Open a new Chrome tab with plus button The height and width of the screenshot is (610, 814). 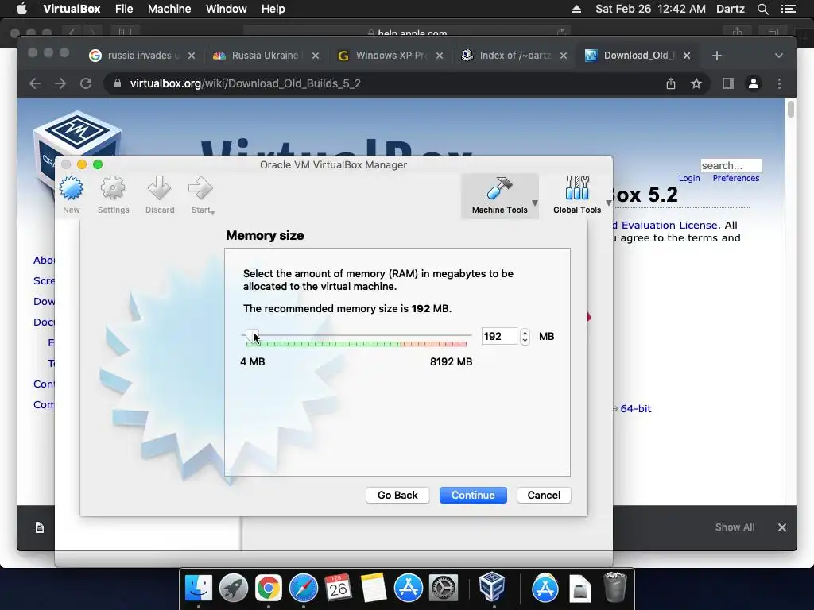[x=717, y=56]
